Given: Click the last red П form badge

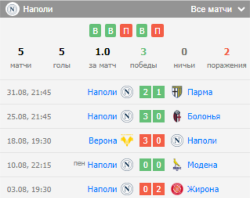Looking at the screenshot, I should [x=158, y=31].
